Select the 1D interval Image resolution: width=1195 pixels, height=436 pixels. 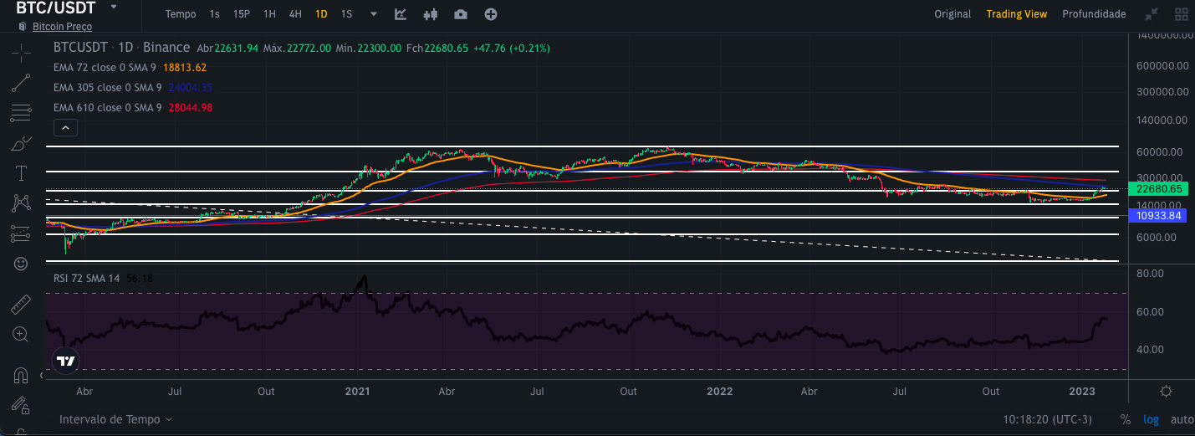tap(321, 14)
